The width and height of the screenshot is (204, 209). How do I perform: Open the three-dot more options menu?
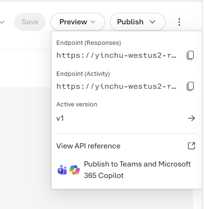click(x=179, y=22)
